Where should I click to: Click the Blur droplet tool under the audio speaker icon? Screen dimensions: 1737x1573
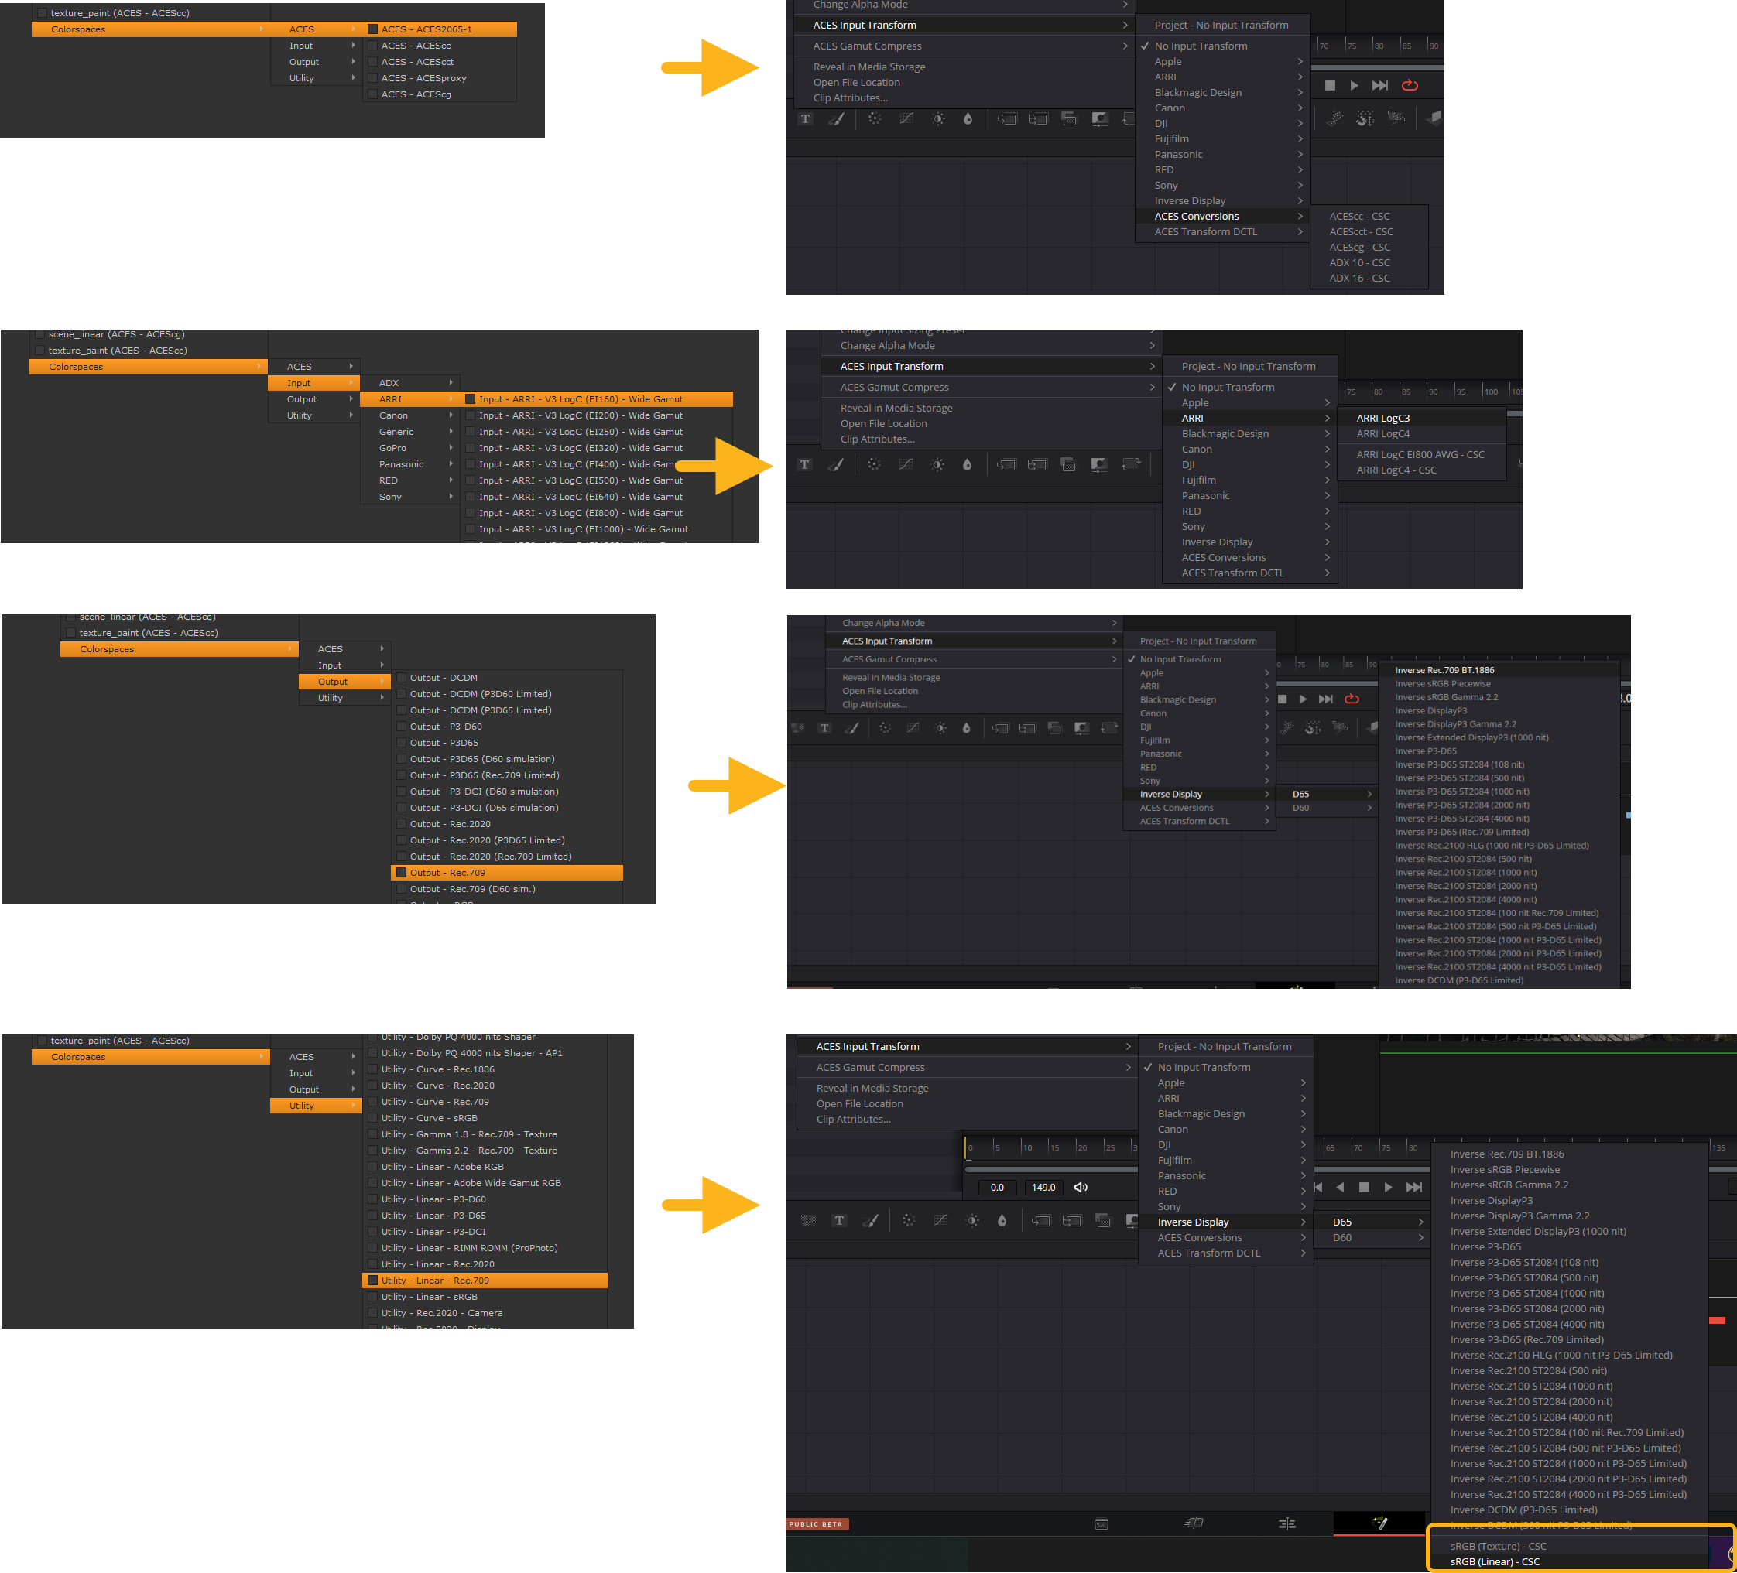[x=1002, y=1221]
